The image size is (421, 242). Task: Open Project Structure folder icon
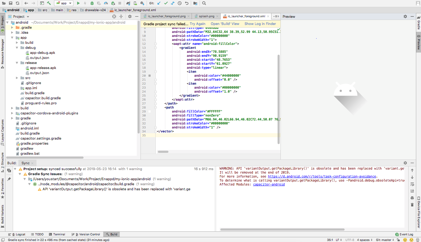195,3
